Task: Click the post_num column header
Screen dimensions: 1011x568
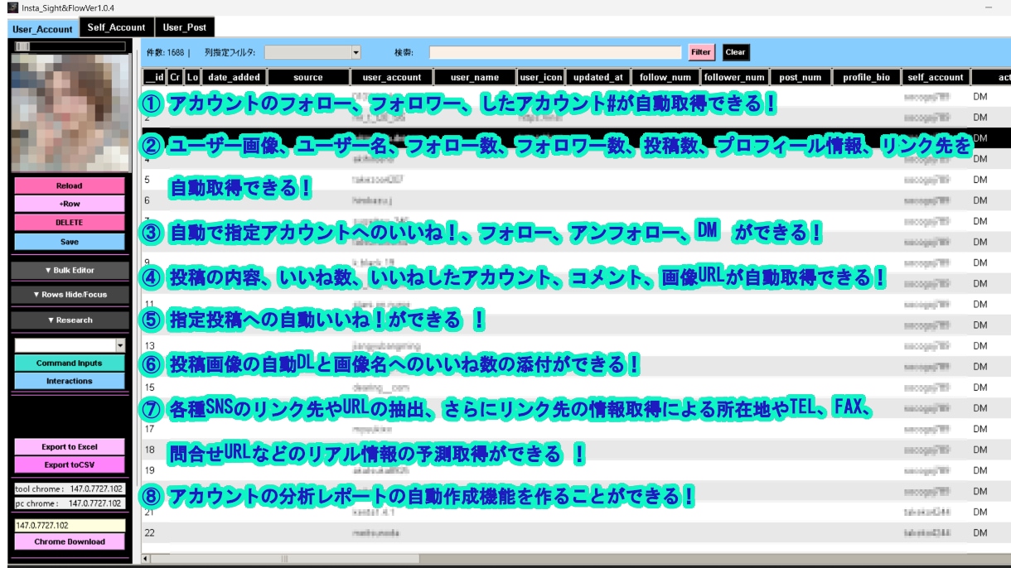Action: (x=801, y=77)
